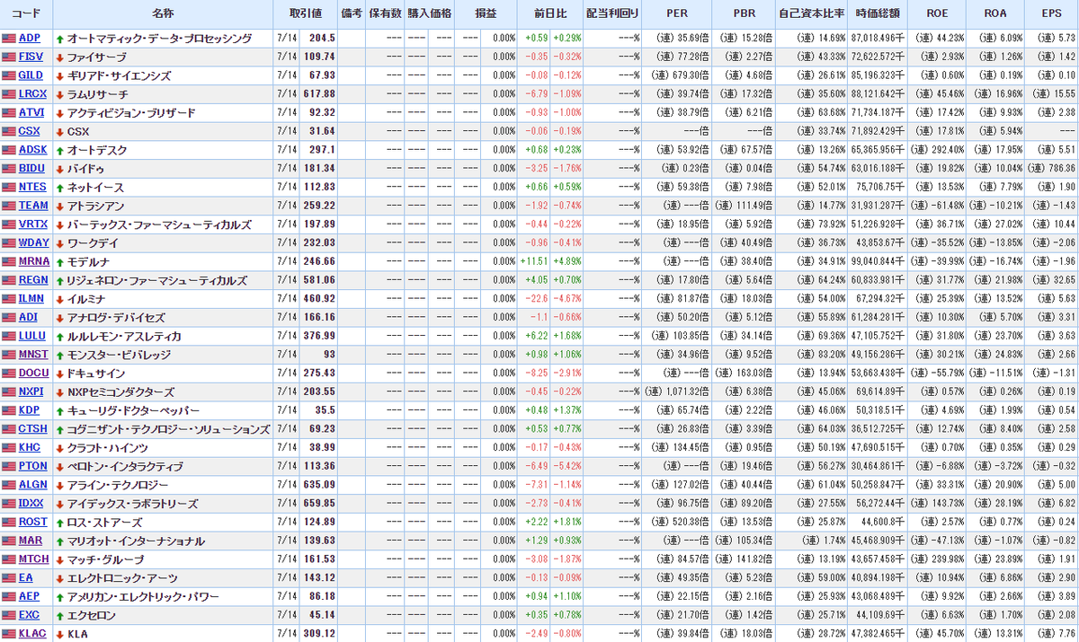The width and height of the screenshot is (1079, 642).
Task: Click the 購入価格 column header
Action: (x=429, y=14)
